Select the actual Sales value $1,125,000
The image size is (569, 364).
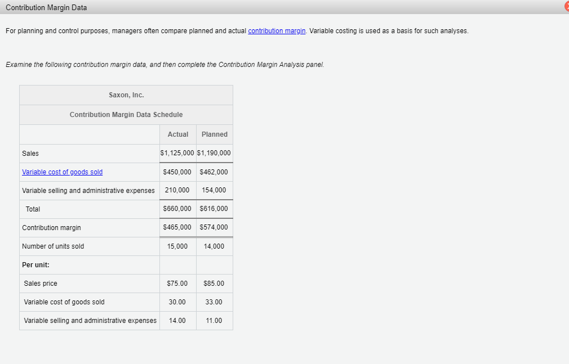(x=177, y=153)
